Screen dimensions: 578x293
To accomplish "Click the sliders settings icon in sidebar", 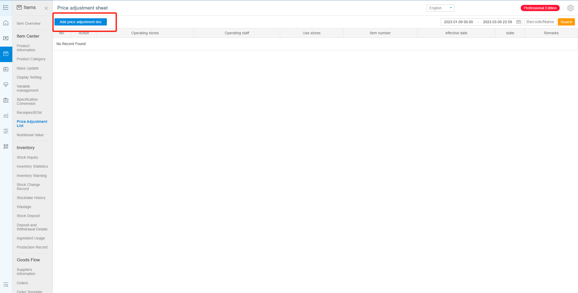I will point(6,131).
